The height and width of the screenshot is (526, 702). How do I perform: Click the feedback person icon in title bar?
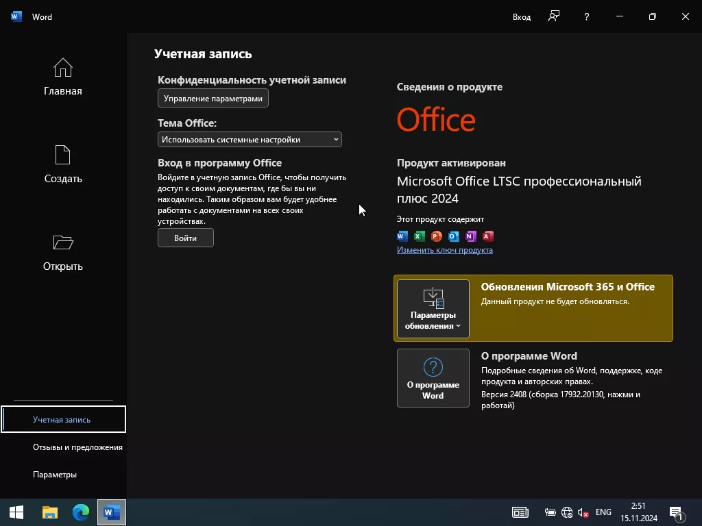point(554,16)
